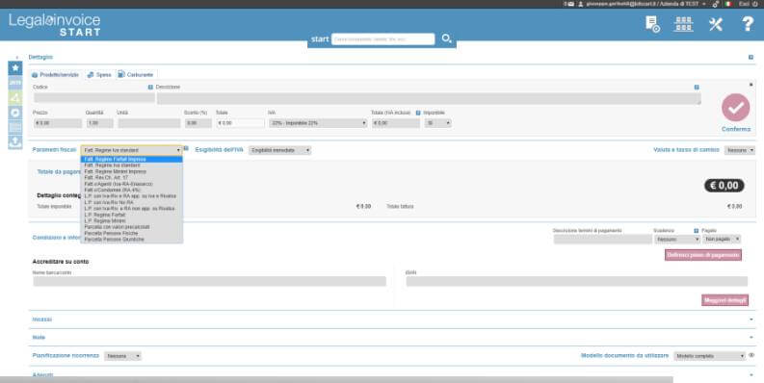This screenshot has height=383, width=764.
Task: Open the archive shelves icon in header
Action: pos(683,24)
